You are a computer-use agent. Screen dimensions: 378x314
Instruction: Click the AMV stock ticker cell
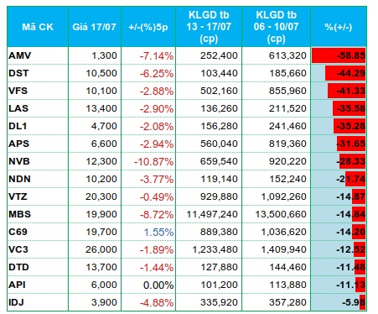[x=38, y=55]
